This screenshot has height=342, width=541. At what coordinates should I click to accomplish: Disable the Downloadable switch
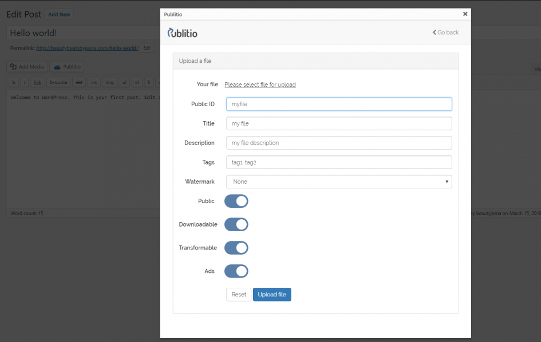(x=236, y=224)
